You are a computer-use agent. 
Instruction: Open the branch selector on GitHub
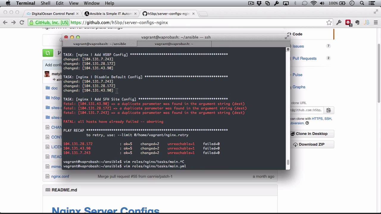click(x=59, y=53)
